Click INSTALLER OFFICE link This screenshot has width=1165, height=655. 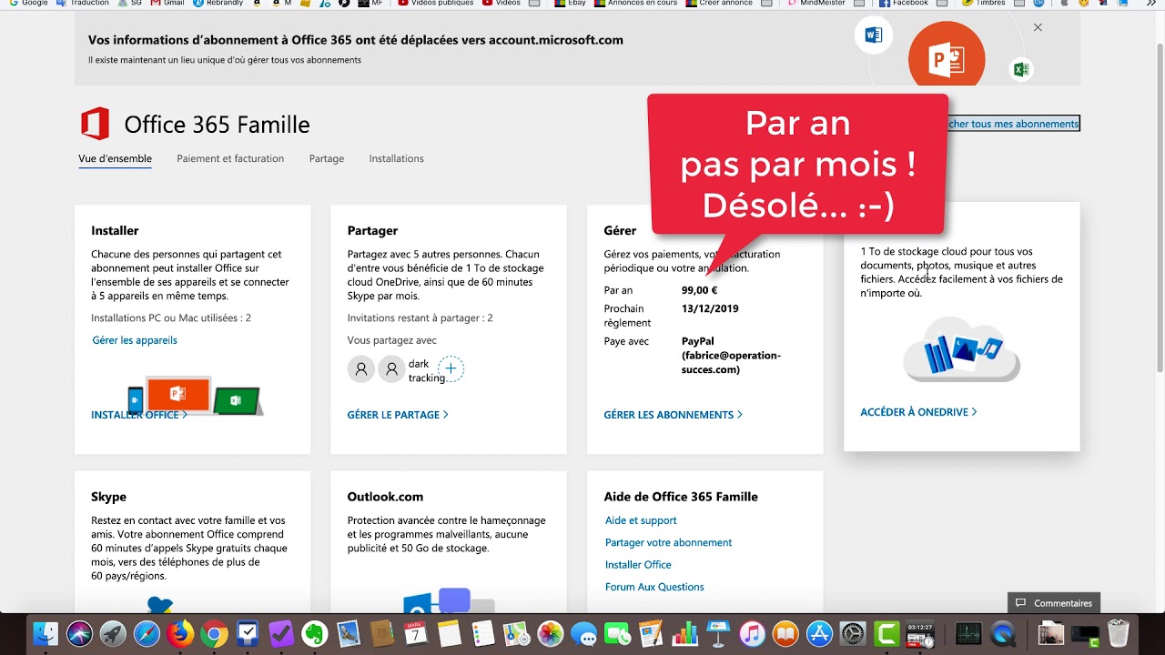click(x=139, y=415)
